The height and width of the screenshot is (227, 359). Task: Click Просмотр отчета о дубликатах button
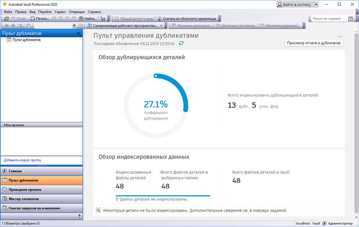point(314,43)
